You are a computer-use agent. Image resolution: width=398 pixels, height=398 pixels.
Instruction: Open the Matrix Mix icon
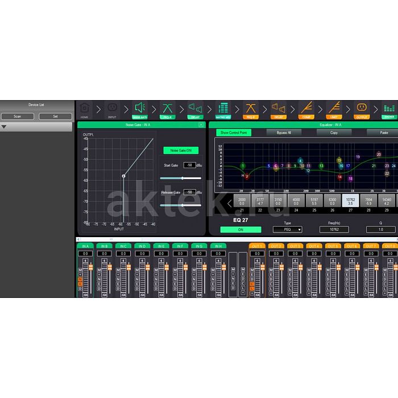223,110
